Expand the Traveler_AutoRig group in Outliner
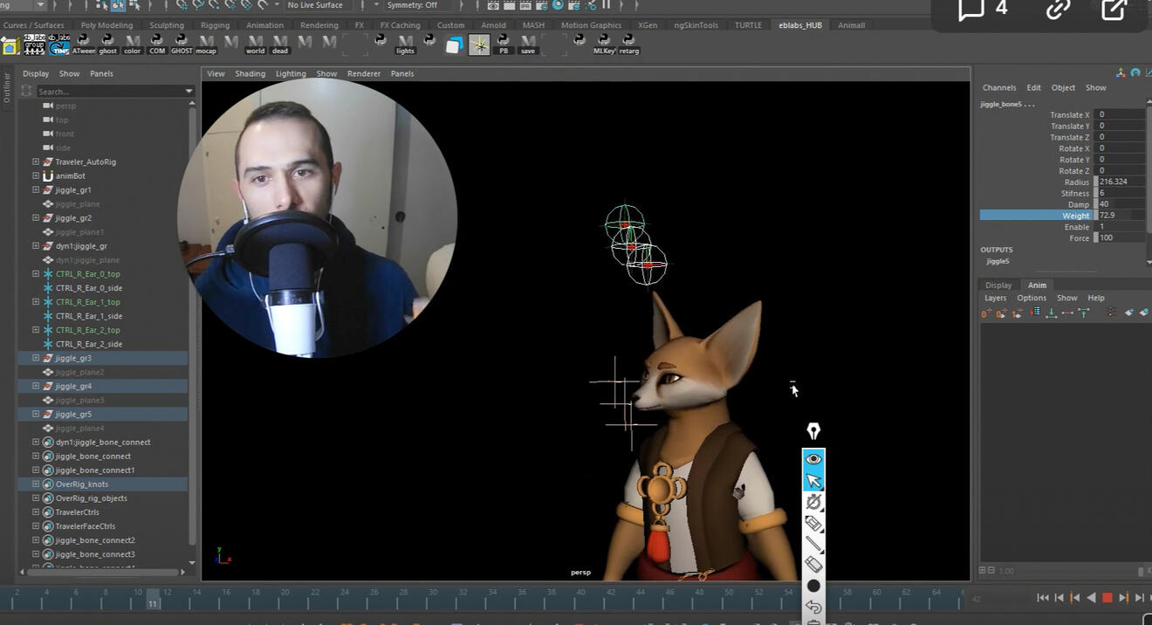 pos(36,161)
